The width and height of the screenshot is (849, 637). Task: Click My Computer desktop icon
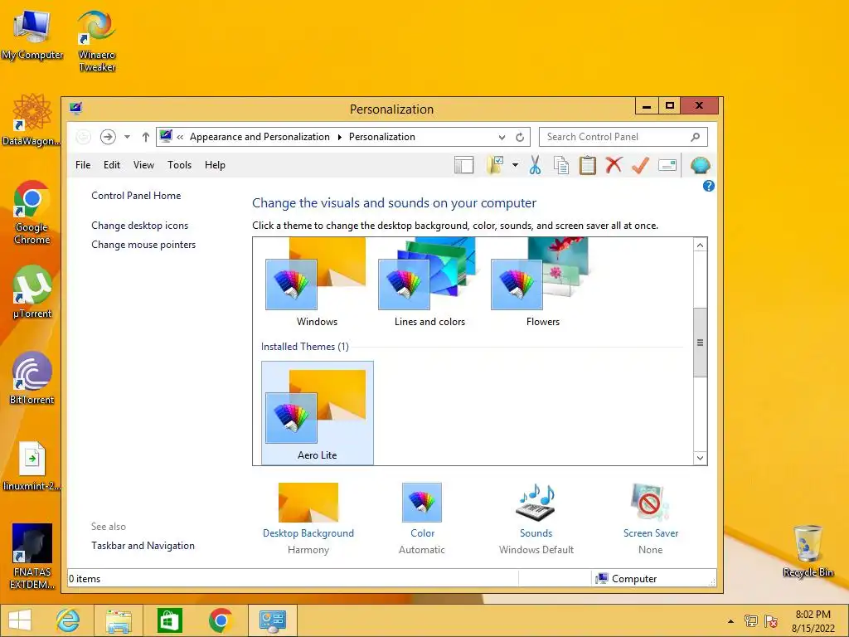pyautogui.click(x=32, y=34)
